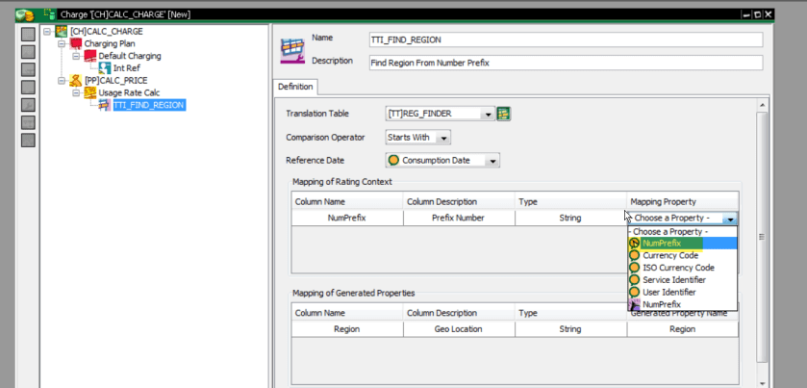Click the yellow [PP]CALC_PRICE node icon
This screenshot has width=807, height=388.
(76, 80)
